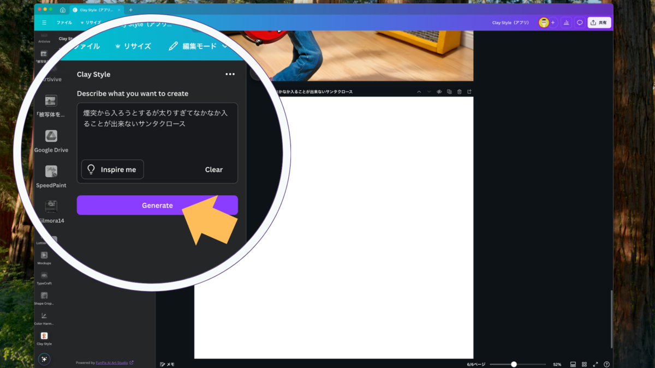Click the 共有 share button

pos(599,22)
